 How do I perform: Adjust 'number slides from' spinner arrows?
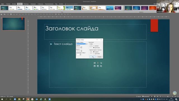pos(80,54)
